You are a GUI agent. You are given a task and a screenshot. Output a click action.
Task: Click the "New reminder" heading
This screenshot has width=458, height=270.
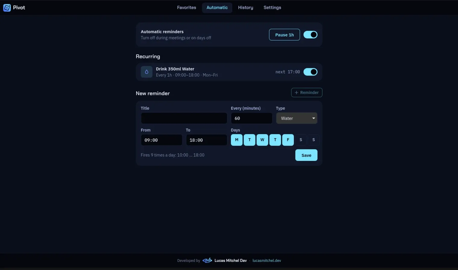pyautogui.click(x=153, y=93)
